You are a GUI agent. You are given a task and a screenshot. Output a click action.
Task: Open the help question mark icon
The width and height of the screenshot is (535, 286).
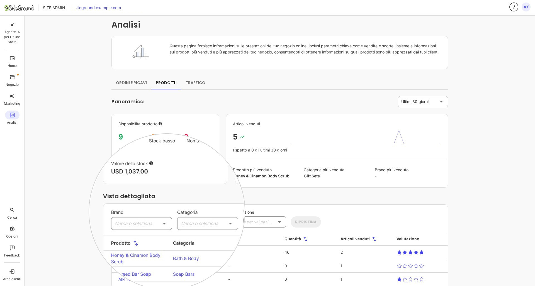point(514,7)
